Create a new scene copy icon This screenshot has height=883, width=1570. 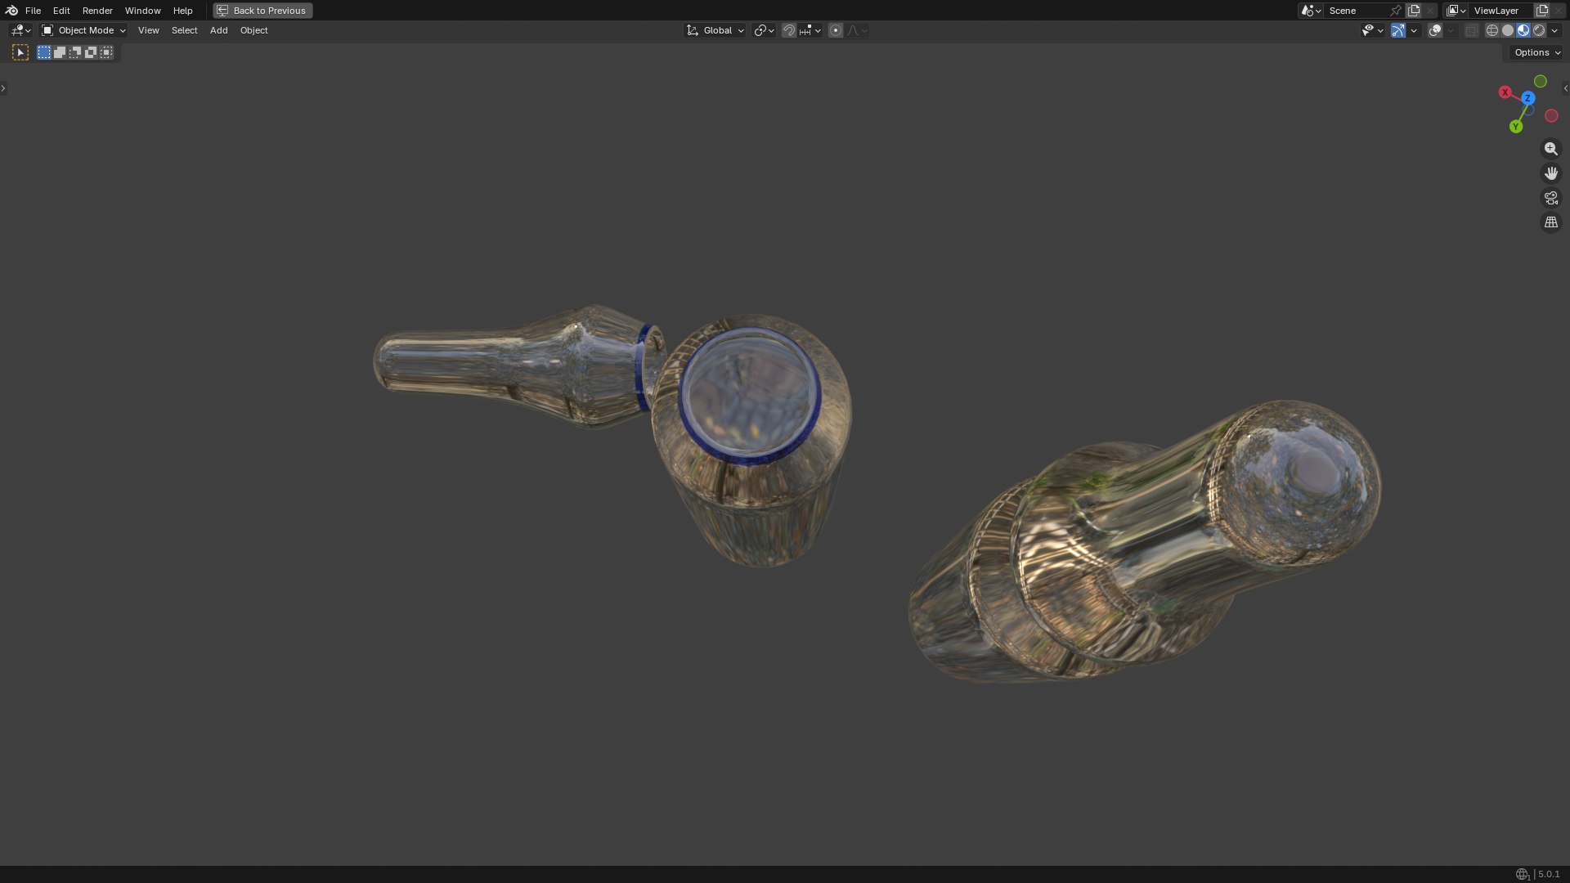coord(1414,11)
